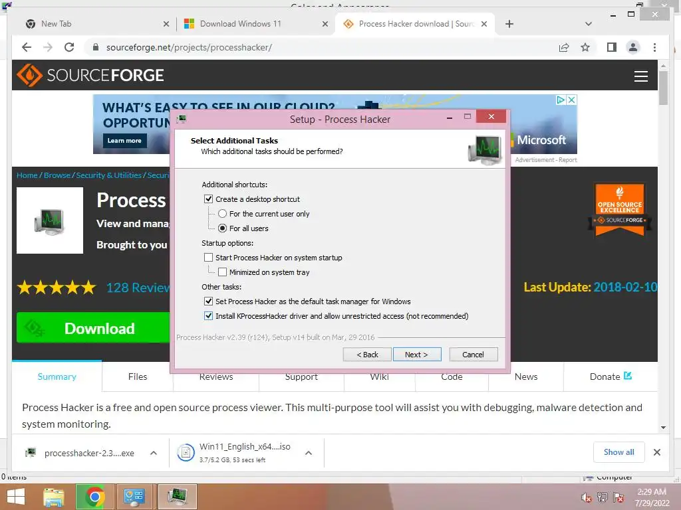Click the Windows Start button

(16, 497)
